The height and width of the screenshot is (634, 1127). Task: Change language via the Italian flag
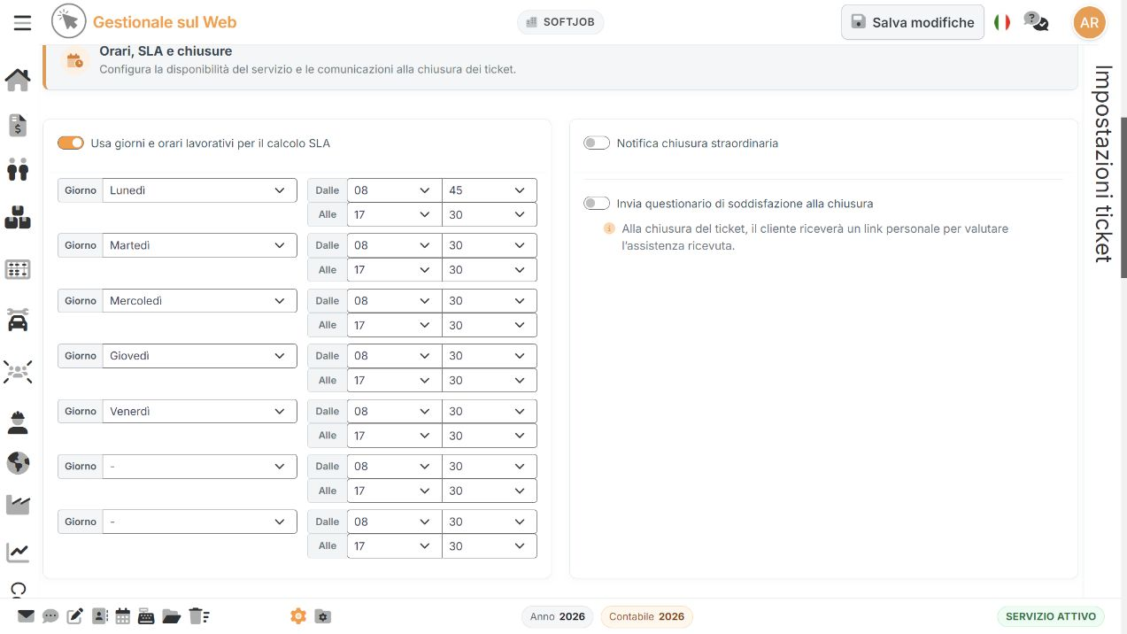tap(1002, 22)
